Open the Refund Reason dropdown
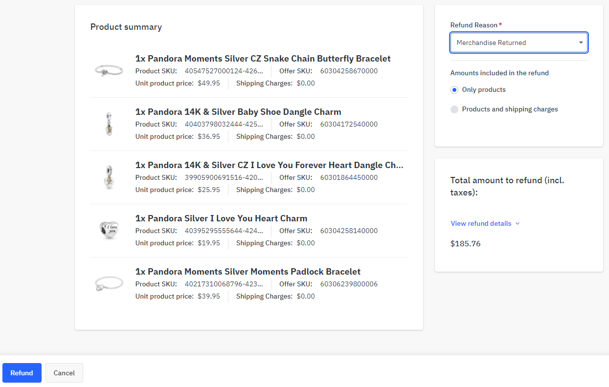This screenshot has width=609, height=387. click(519, 43)
